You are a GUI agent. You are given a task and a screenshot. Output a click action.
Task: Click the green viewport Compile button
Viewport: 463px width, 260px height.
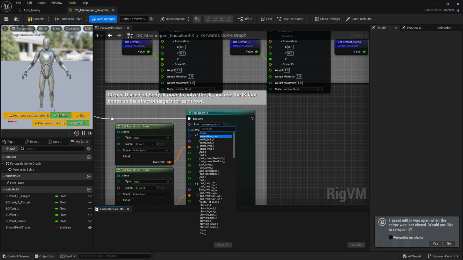[78, 123]
